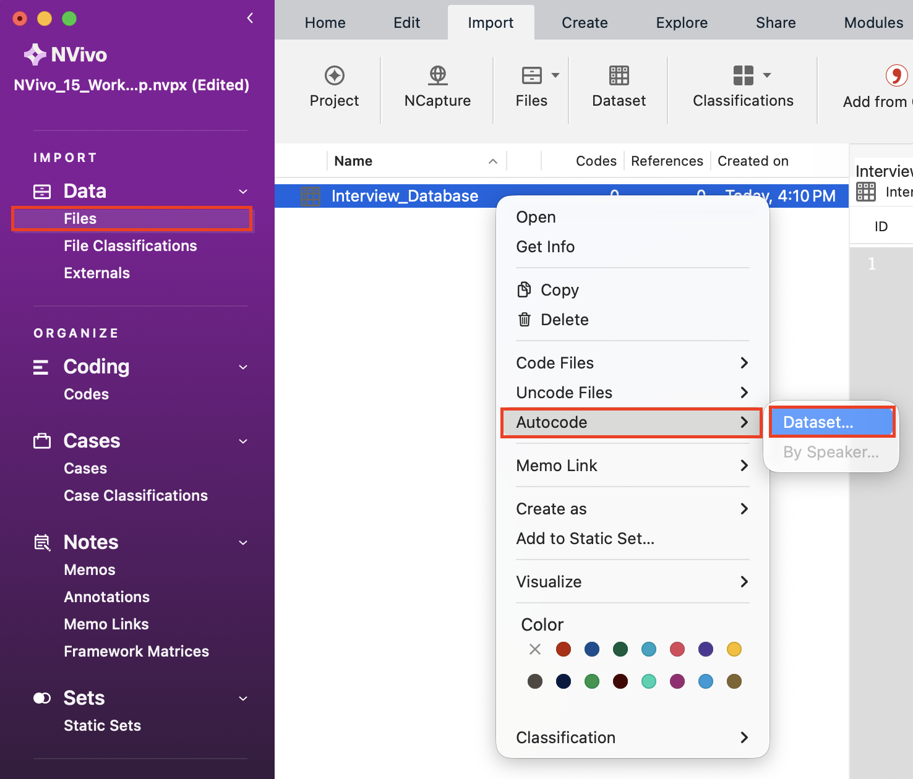
Task: Click the Notes section icon in sidebar
Action: (x=42, y=542)
